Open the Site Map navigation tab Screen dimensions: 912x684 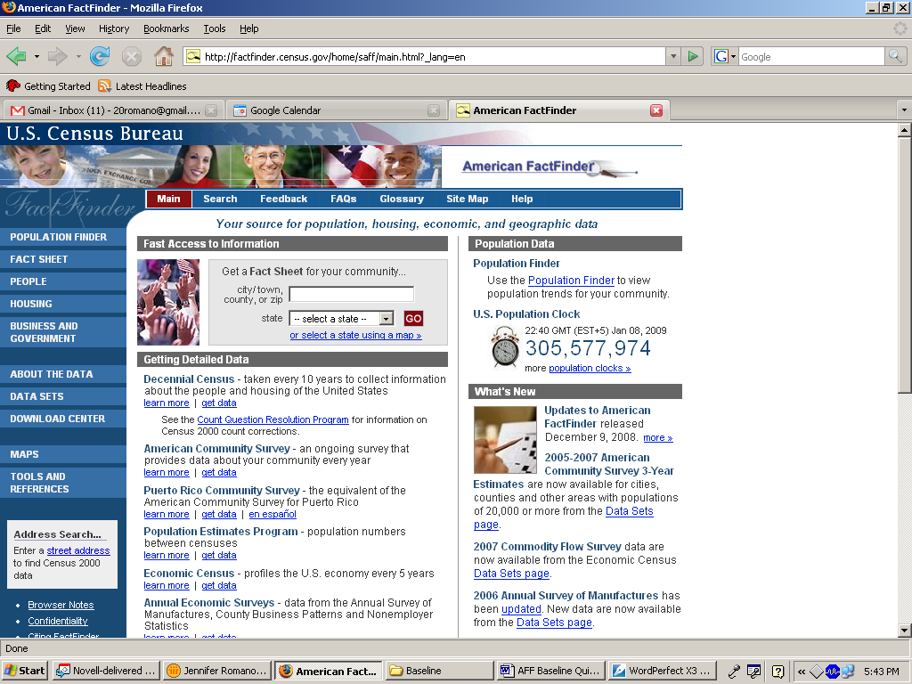tap(467, 199)
